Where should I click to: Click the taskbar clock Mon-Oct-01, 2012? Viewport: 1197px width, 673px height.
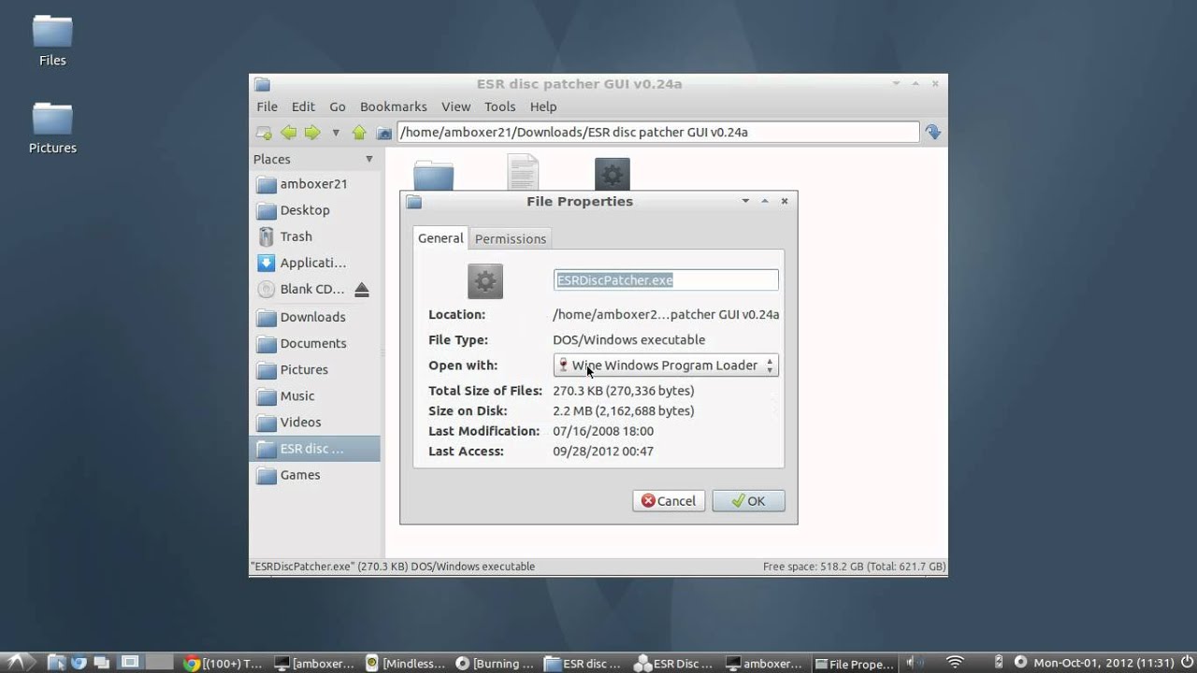coord(1103,663)
